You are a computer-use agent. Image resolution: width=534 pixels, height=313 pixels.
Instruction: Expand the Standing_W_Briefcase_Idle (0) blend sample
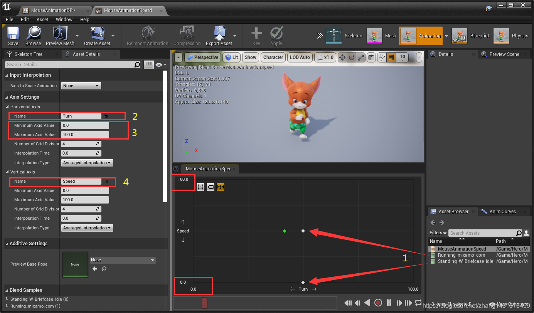tap(7, 299)
